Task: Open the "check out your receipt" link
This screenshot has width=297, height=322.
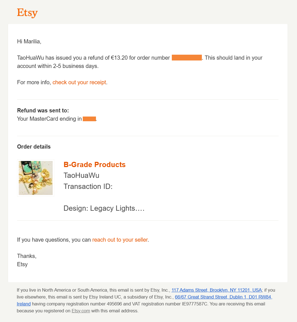Action: click(x=79, y=82)
